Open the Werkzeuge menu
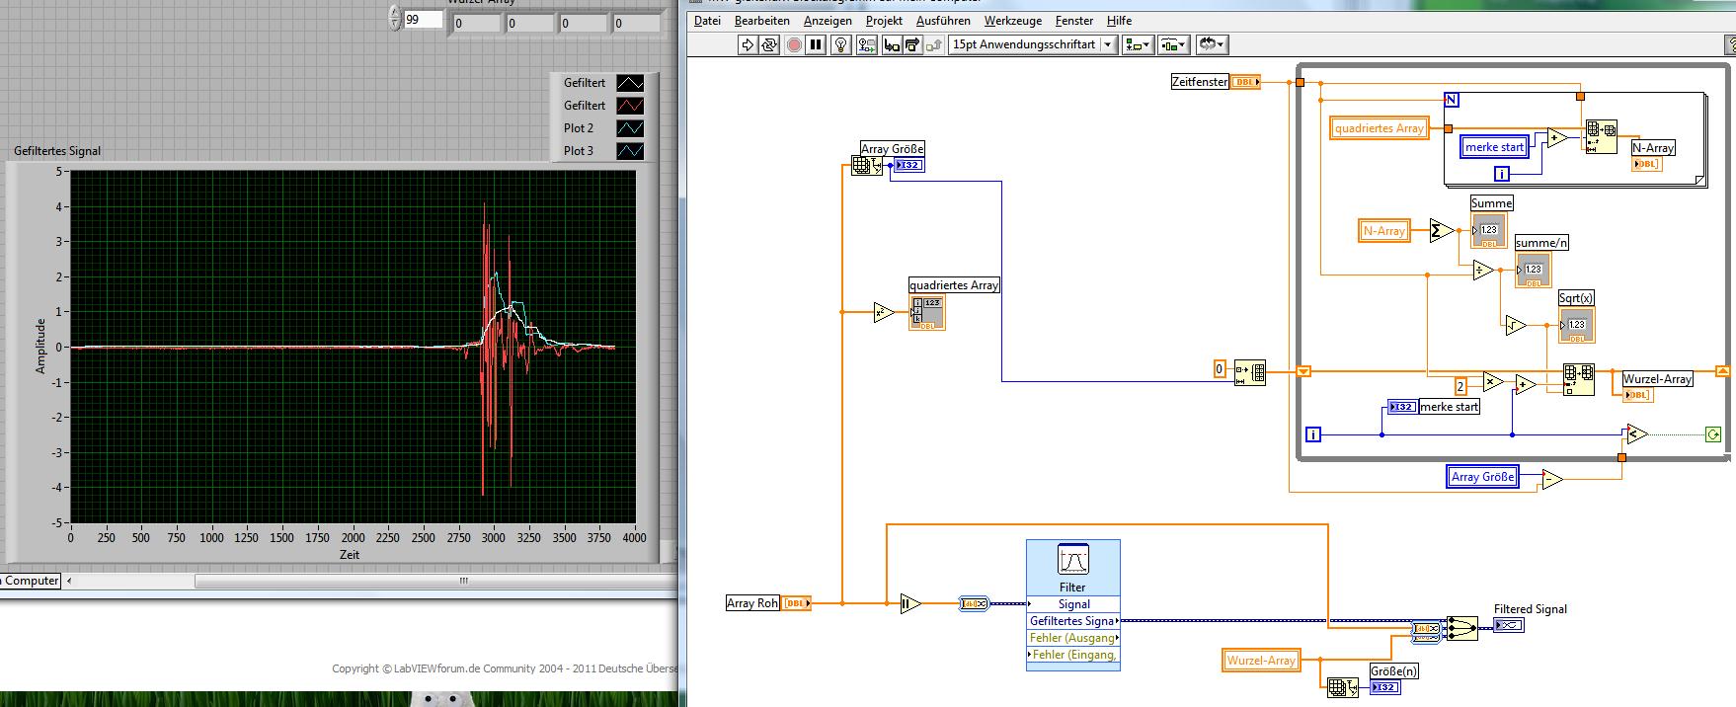 point(1012,21)
